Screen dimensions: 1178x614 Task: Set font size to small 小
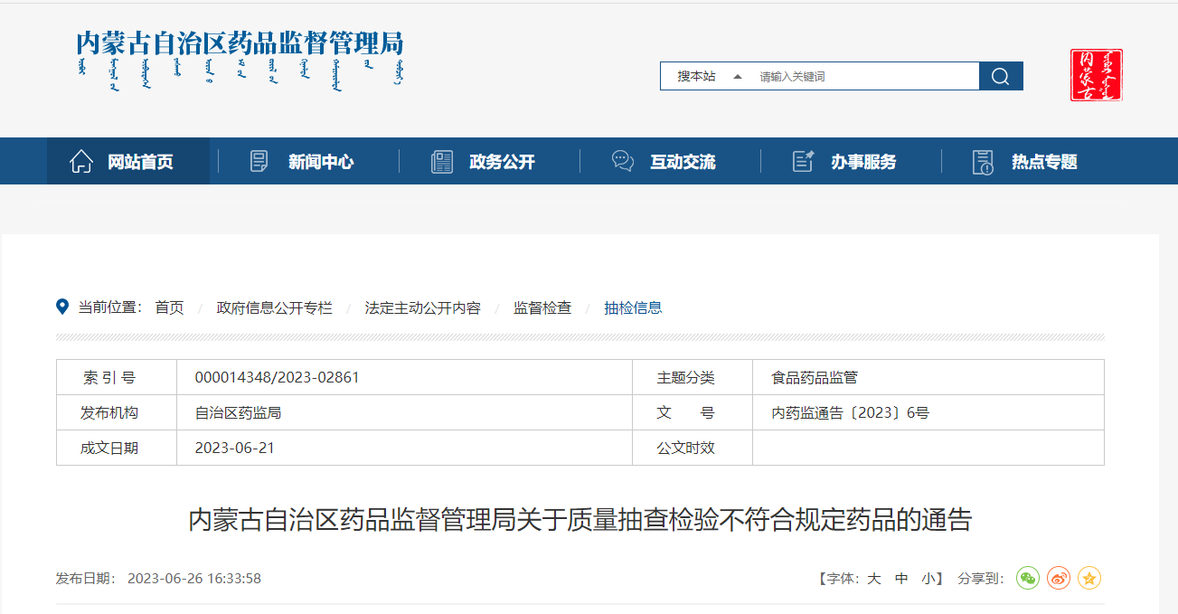click(x=928, y=579)
